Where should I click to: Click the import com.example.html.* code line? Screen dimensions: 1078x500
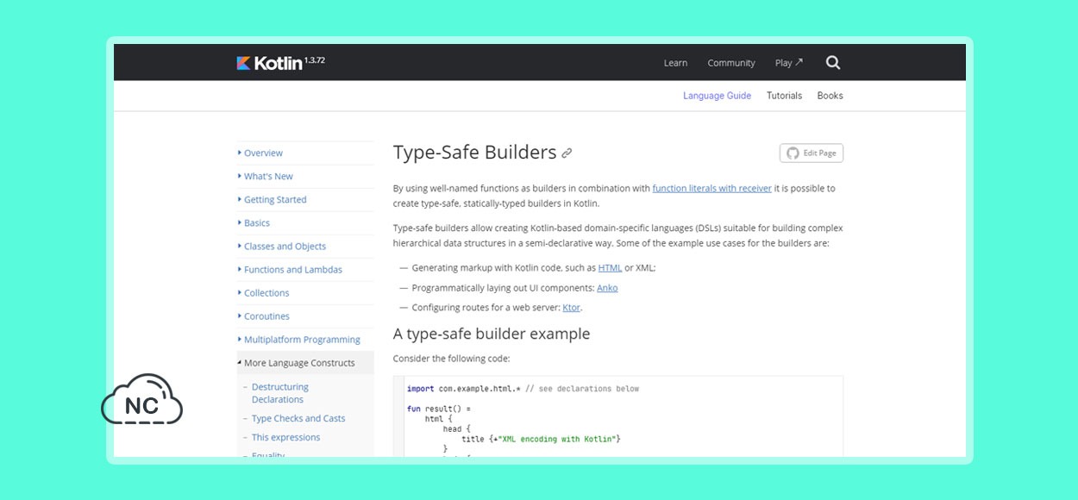click(x=523, y=389)
